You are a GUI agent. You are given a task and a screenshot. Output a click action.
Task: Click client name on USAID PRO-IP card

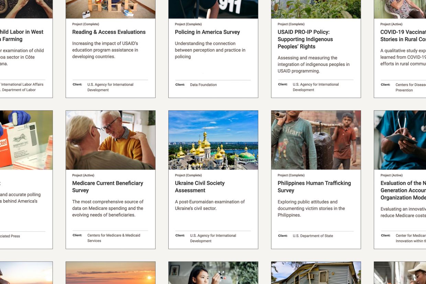pyautogui.click(x=316, y=87)
